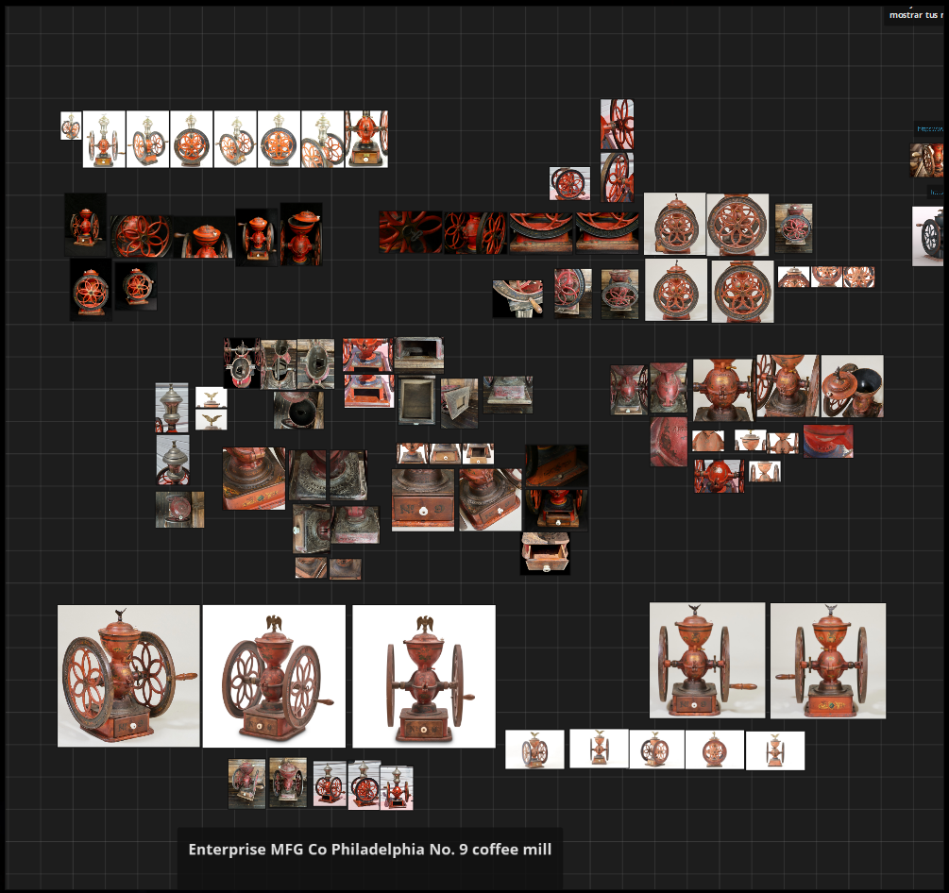Screen dimensions: 949x893
Task: Select the two small eagle finial images
Action: [212, 409]
